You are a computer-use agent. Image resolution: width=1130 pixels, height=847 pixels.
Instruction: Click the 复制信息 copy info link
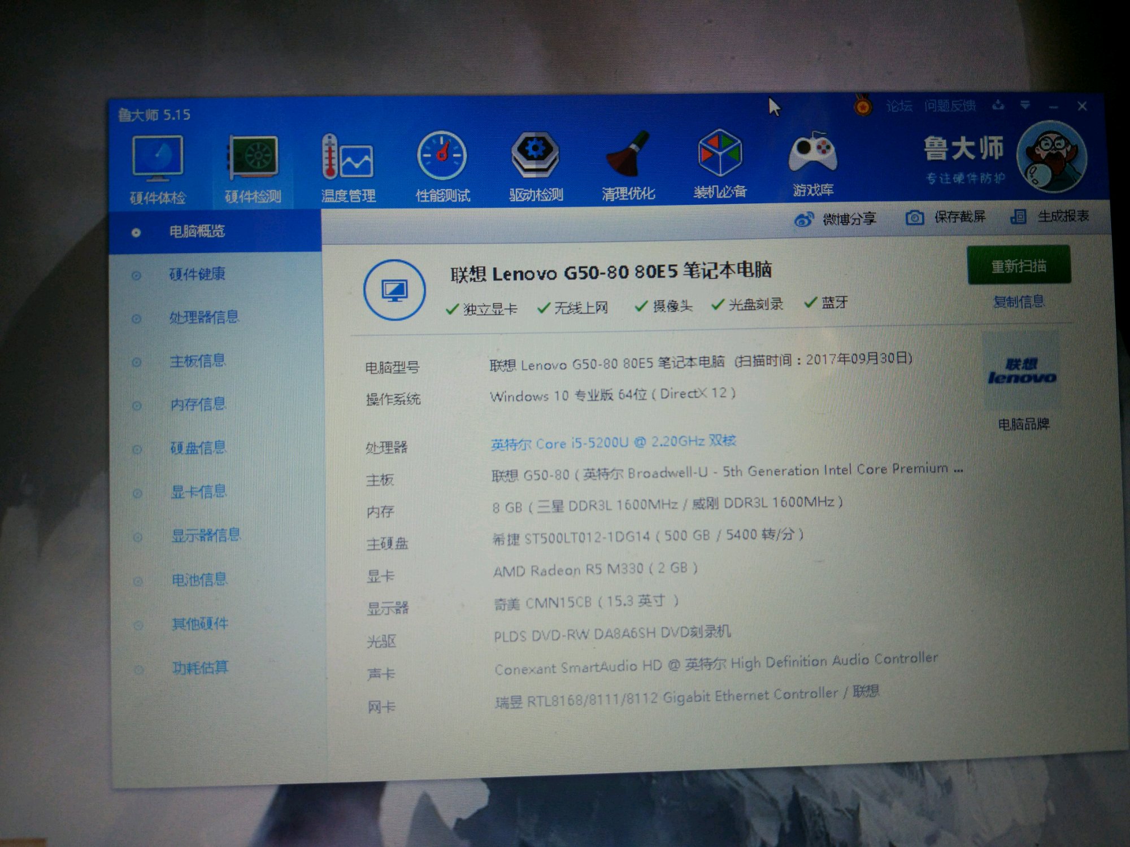[x=1018, y=302]
